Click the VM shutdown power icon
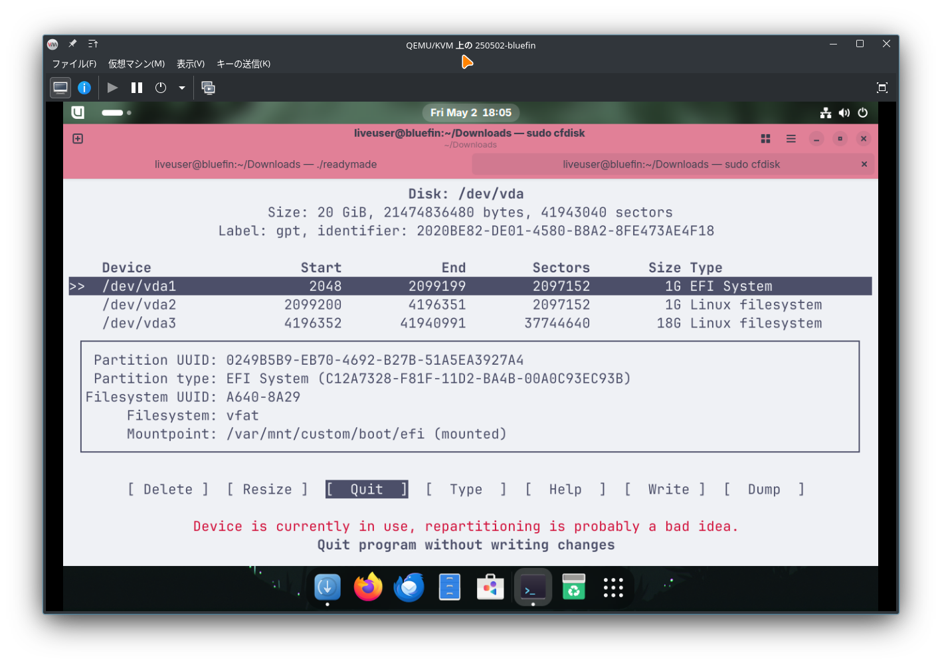942x665 pixels. [x=161, y=88]
